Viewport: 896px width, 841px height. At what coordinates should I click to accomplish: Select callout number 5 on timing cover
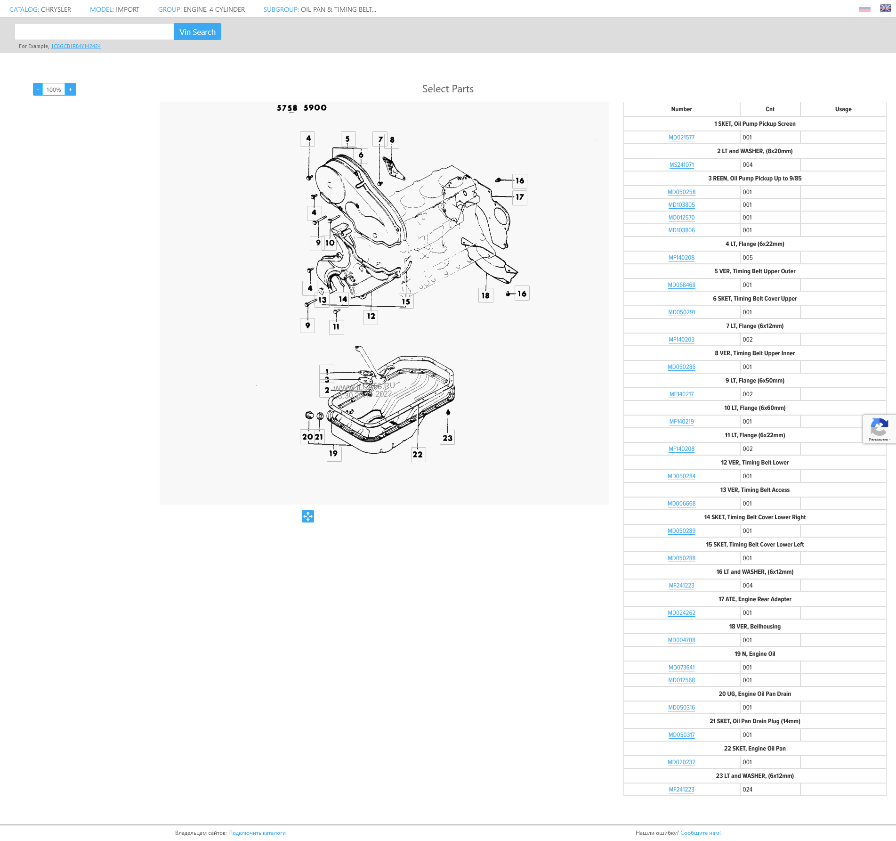tap(347, 139)
